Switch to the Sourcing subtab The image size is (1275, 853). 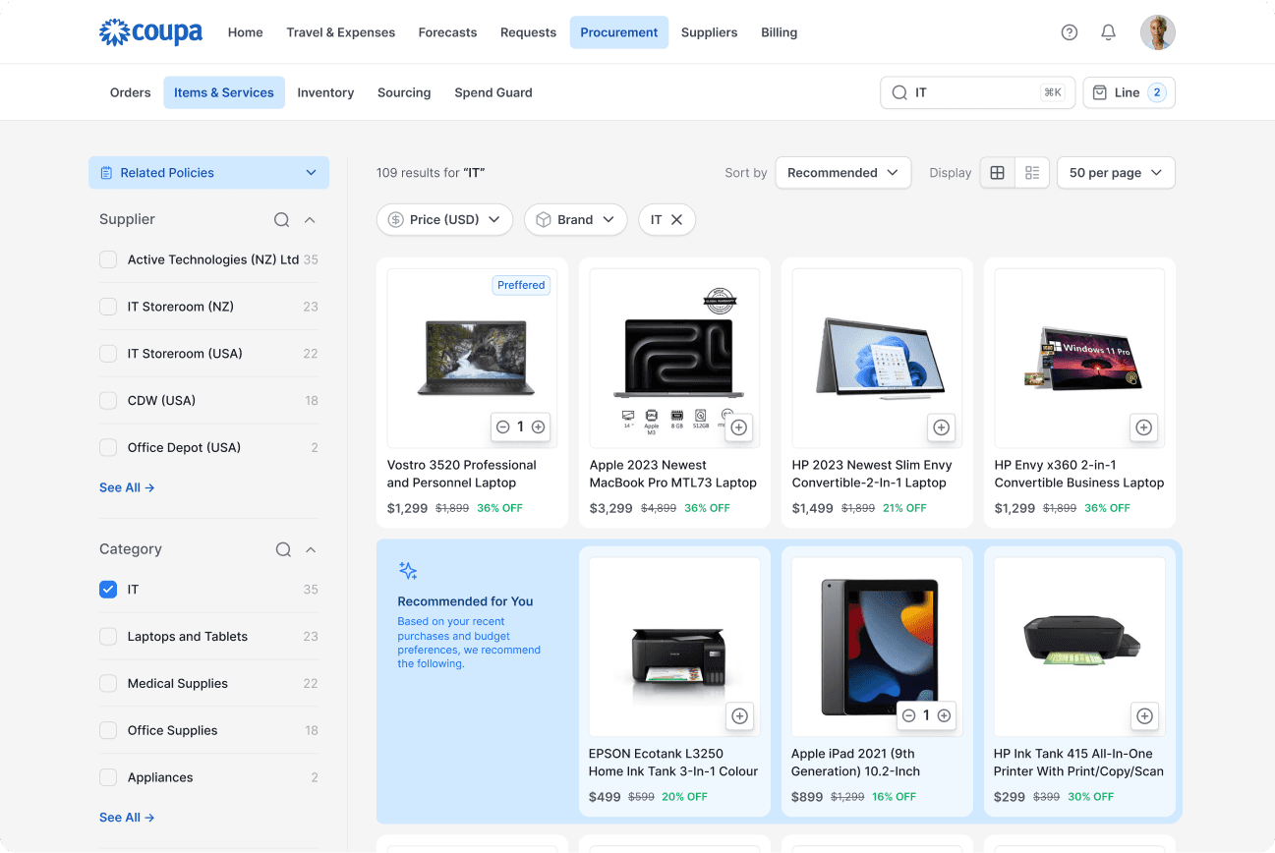tap(404, 92)
